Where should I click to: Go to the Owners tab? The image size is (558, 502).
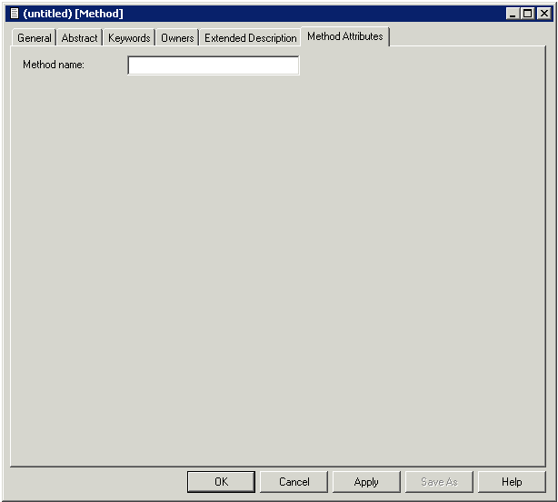point(177,38)
